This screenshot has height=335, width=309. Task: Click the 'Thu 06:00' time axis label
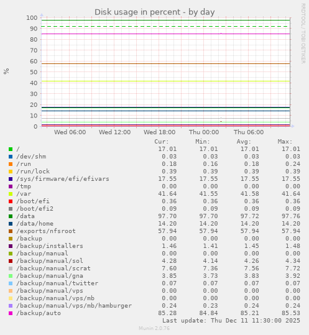pos(249,132)
